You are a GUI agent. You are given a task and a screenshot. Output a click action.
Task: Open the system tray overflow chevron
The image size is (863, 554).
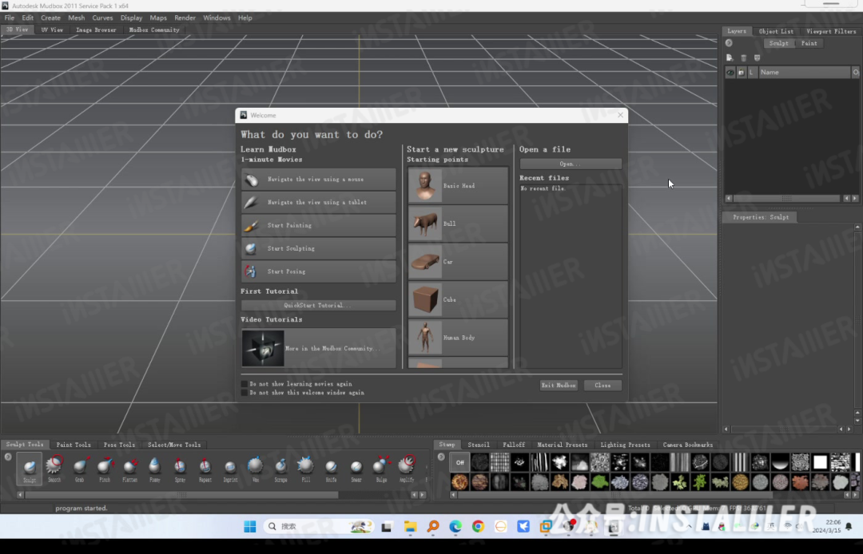689,527
